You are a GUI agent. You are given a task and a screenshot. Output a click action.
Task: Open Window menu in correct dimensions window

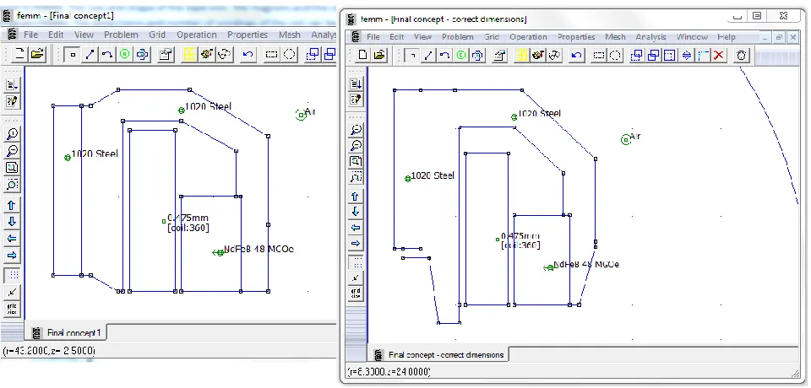tap(692, 36)
